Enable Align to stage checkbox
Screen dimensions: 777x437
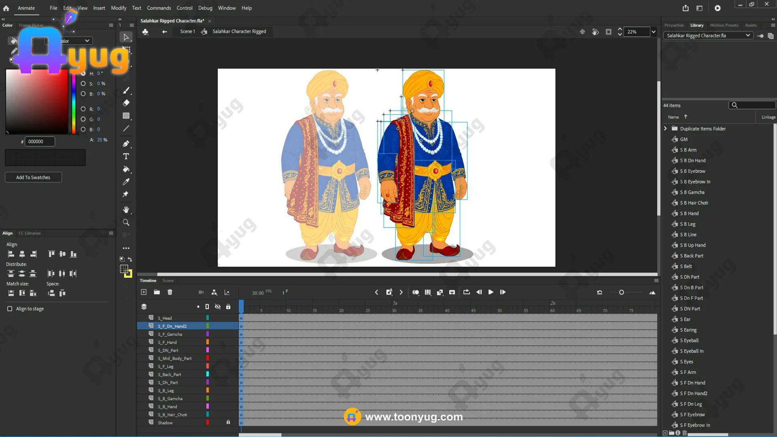(10, 309)
